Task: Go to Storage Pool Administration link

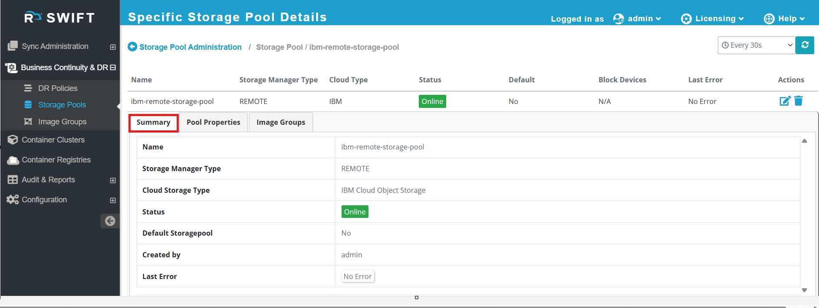Action: click(191, 47)
